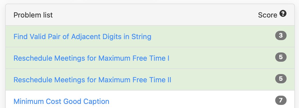Click the Problem list heading text
Viewport: 299px width, 108px height.
(33, 15)
